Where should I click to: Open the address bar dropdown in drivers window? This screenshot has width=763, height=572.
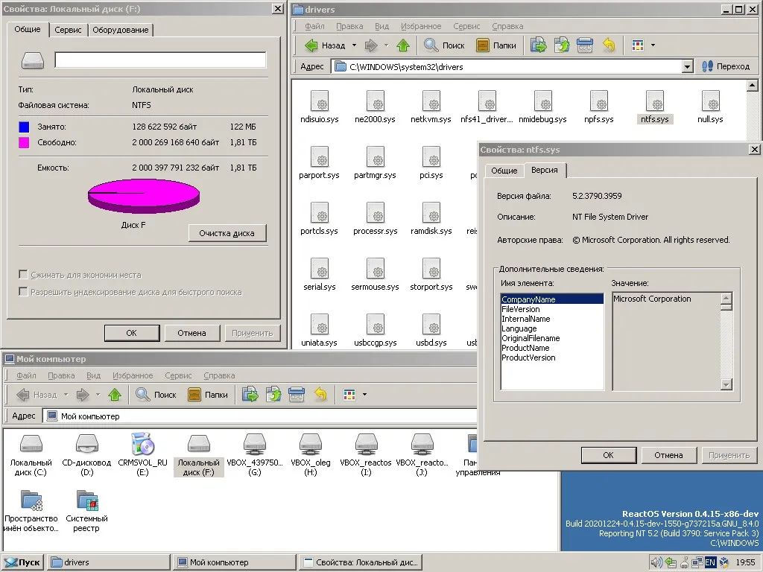[686, 66]
